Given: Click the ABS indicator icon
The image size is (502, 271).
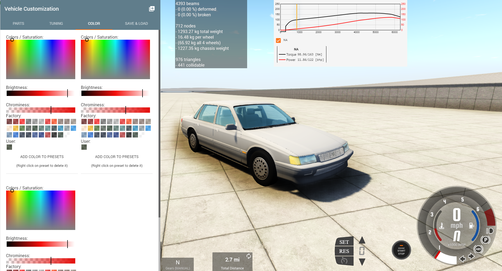Looking at the screenshot, I should [x=478, y=249].
